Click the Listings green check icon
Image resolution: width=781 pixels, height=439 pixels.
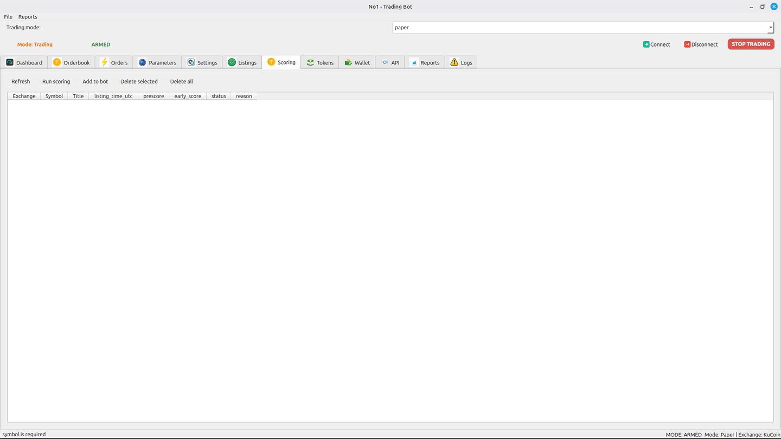[232, 62]
